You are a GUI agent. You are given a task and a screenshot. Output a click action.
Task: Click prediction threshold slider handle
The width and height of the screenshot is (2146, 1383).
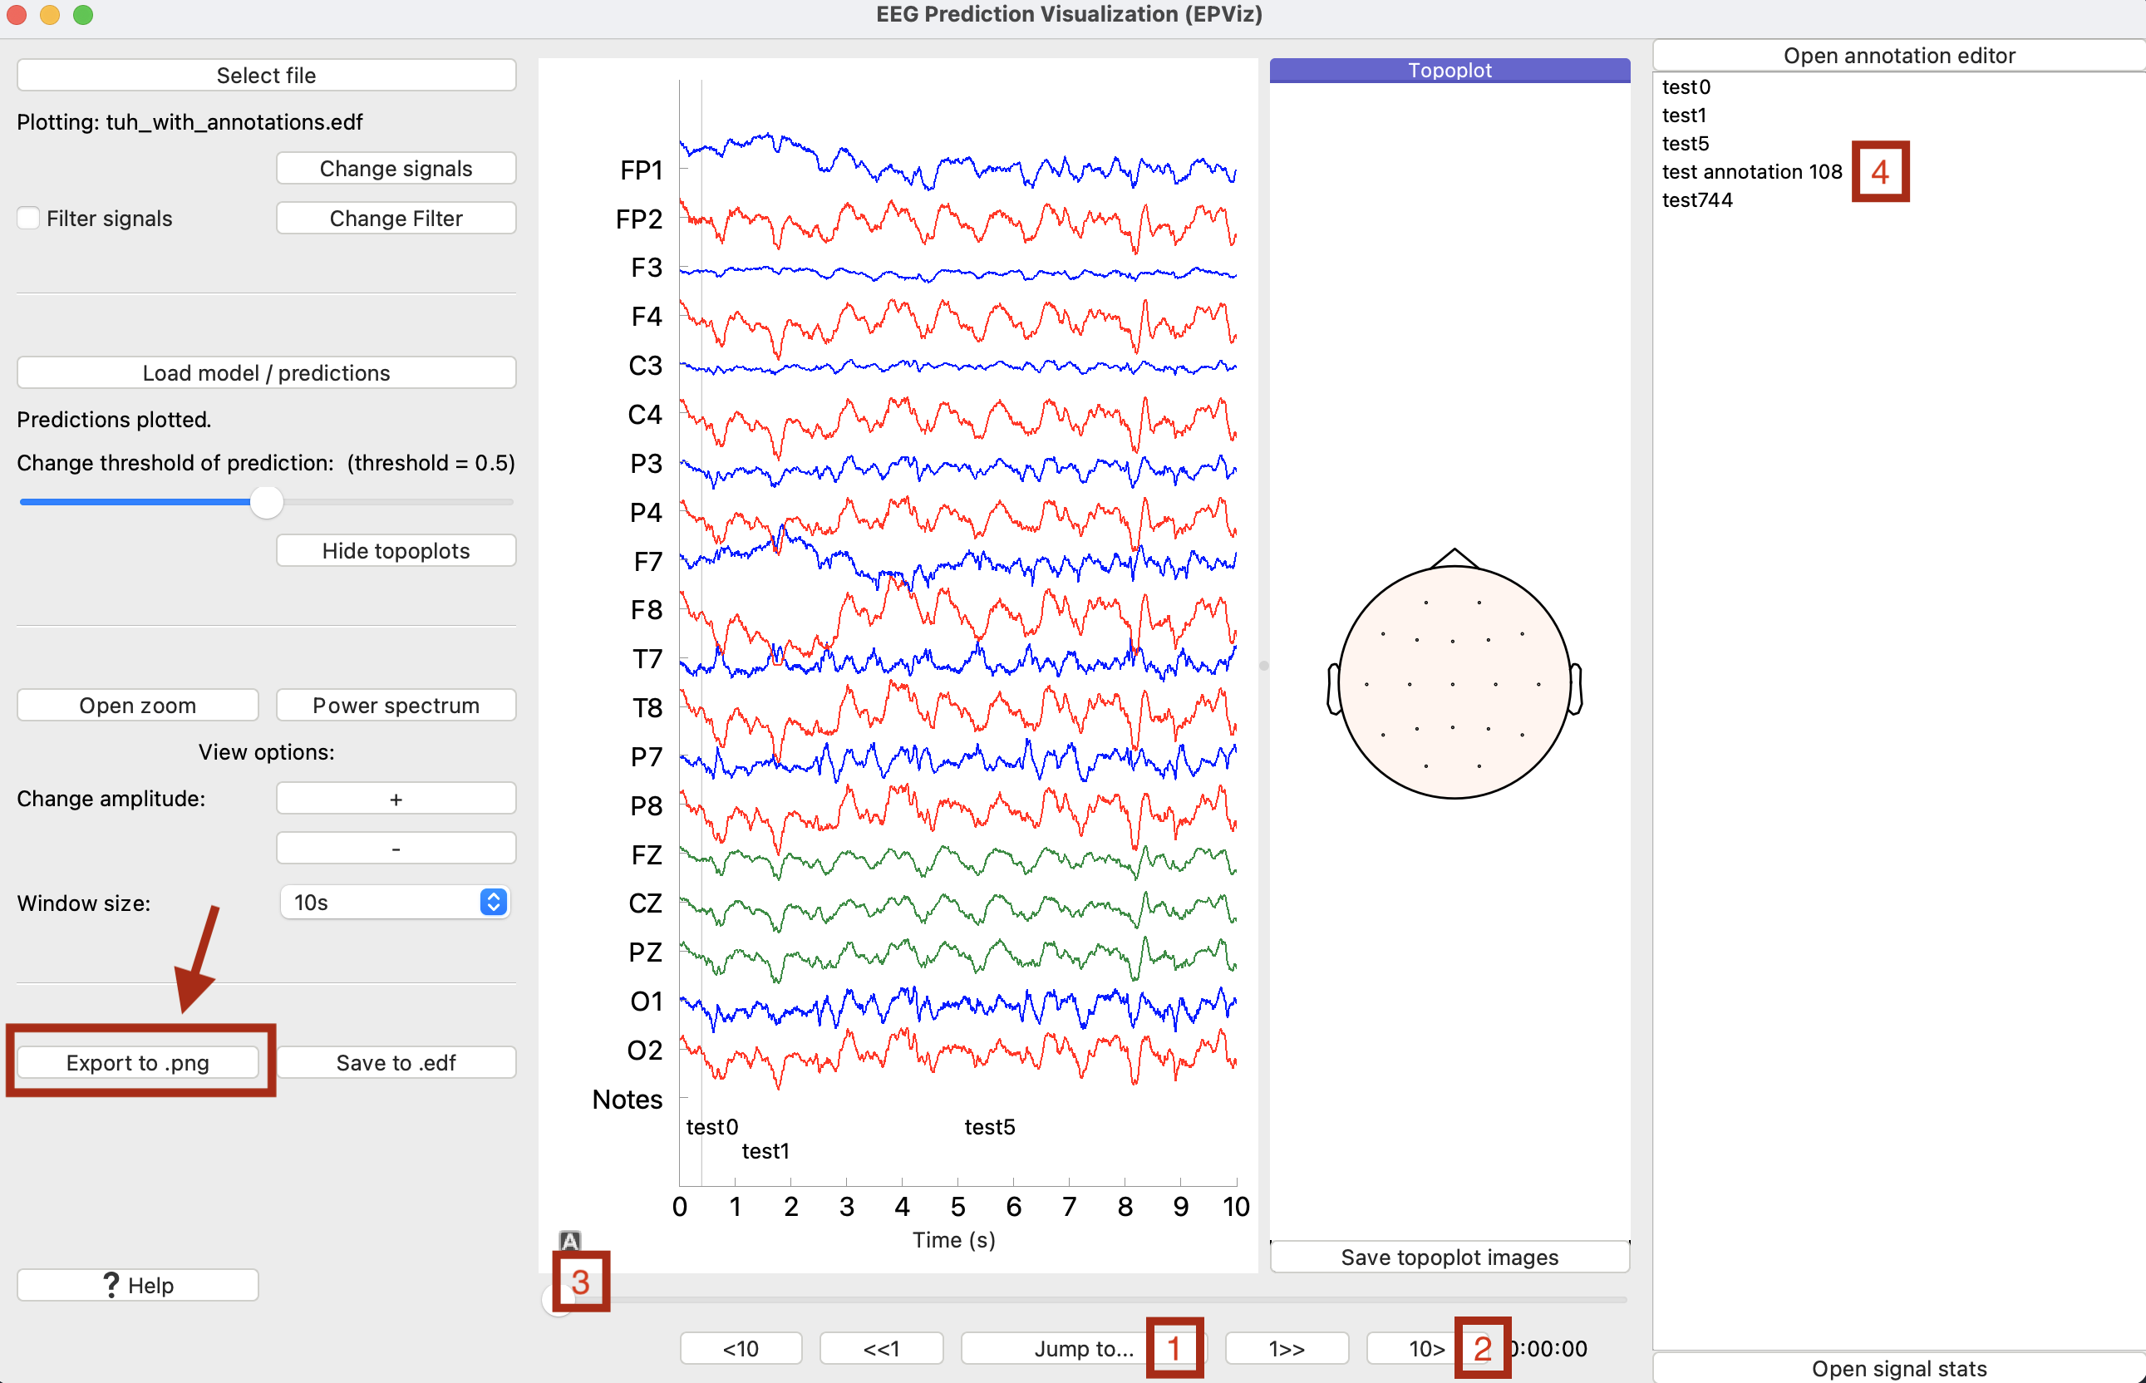(267, 502)
